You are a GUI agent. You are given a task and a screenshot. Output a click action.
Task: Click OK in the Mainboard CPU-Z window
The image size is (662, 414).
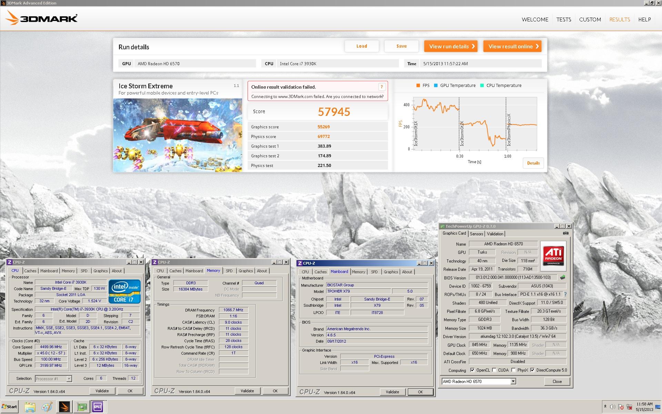click(x=420, y=392)
